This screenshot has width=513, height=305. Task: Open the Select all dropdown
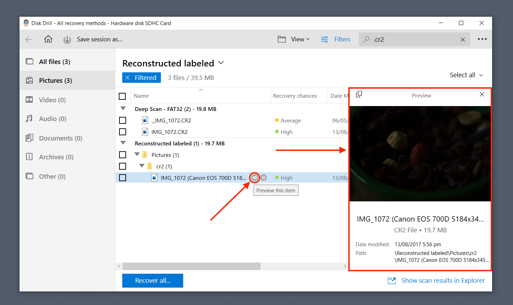point(466,75)
